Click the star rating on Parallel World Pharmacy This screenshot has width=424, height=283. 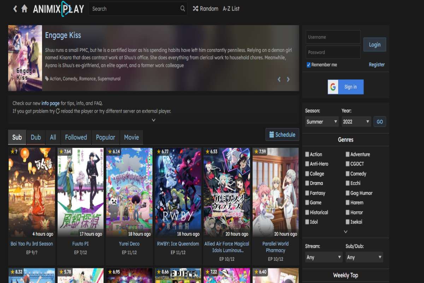(260, 151)
